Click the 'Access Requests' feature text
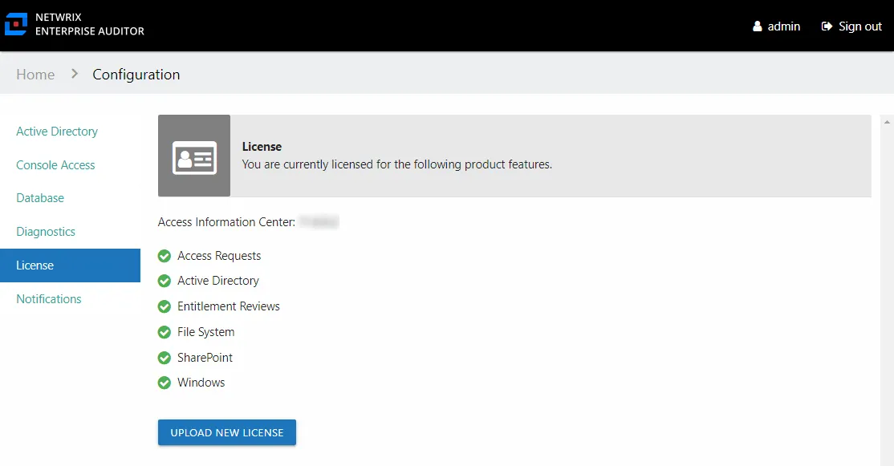Screen dimensions: 894x466 coord(219,256)
